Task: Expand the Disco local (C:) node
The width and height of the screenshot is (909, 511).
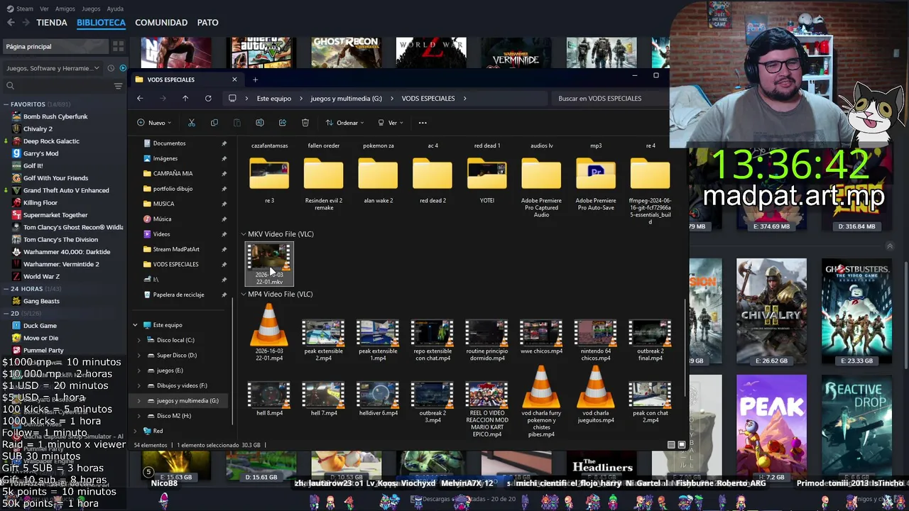Action: (x=139, y=340)
